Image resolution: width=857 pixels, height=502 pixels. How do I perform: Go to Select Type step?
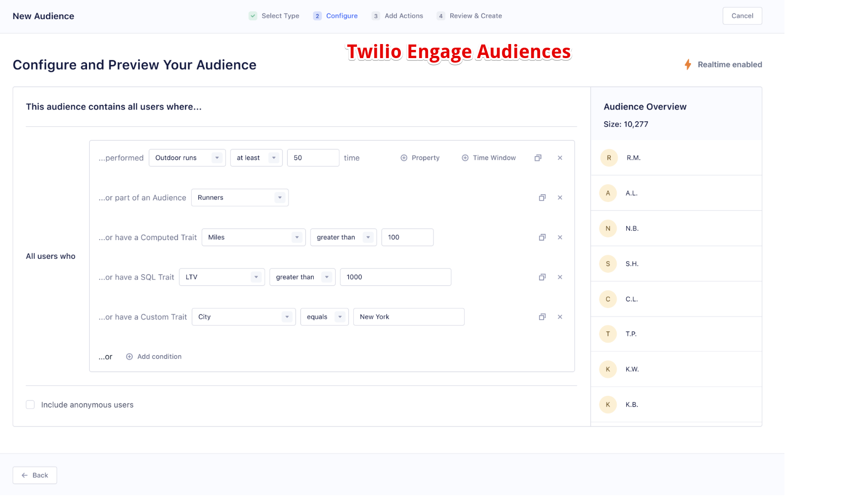[274, 16]
